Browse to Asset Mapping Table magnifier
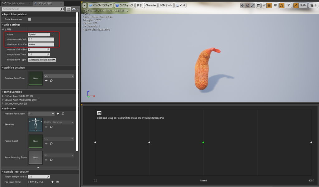This screenshot has height=187, width=319. (x=51, y=160)
